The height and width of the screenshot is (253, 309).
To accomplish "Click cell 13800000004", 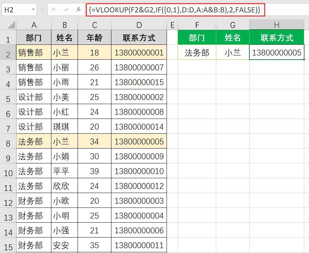I will tap(139, 215).
